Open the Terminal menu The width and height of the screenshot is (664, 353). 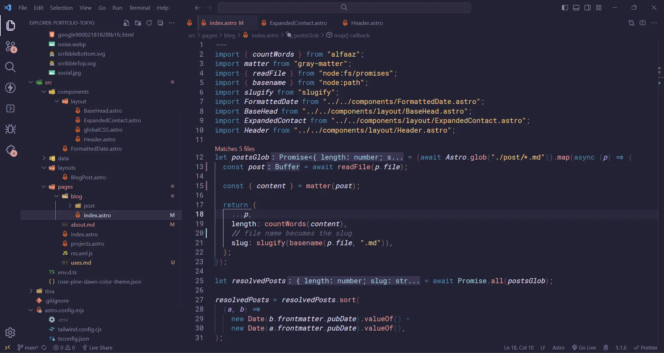tap(139, 8)
